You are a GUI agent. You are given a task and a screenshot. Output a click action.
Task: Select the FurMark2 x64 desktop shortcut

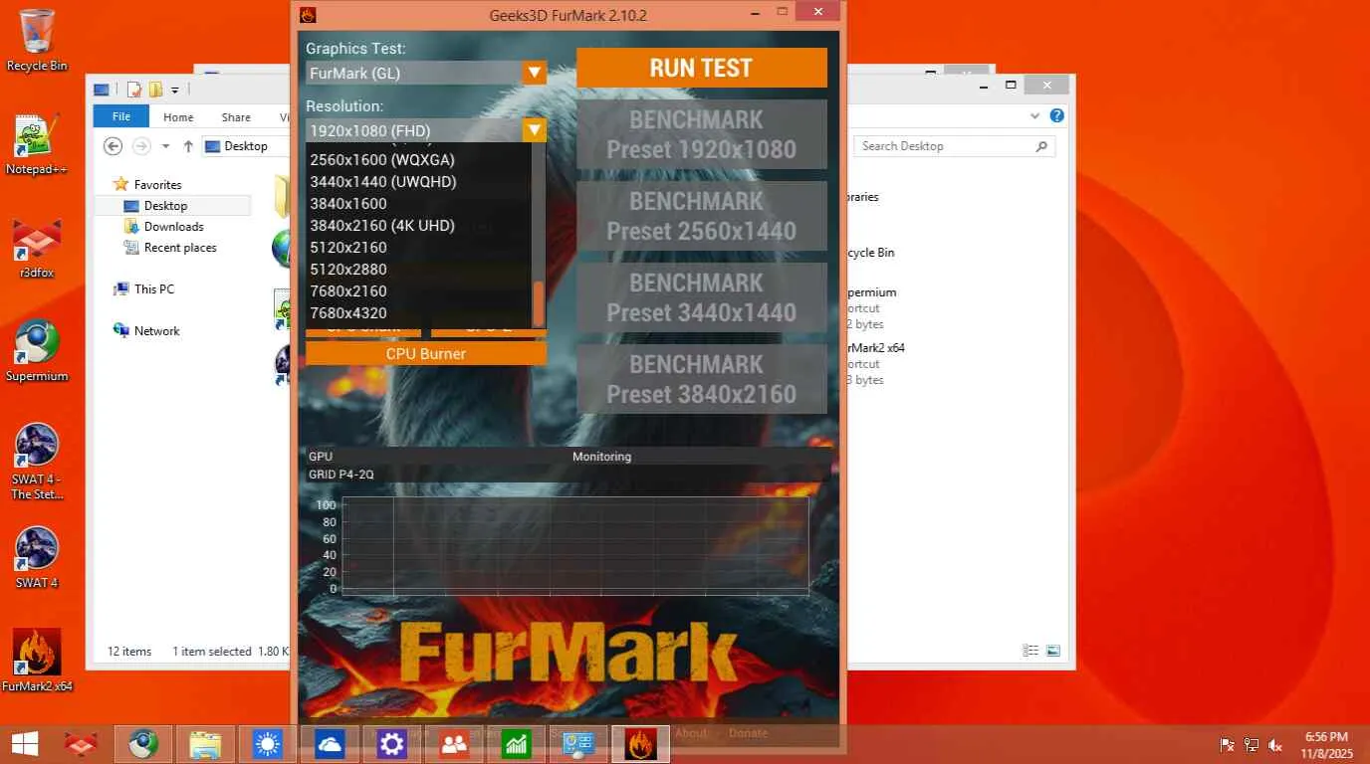[37, 660]
